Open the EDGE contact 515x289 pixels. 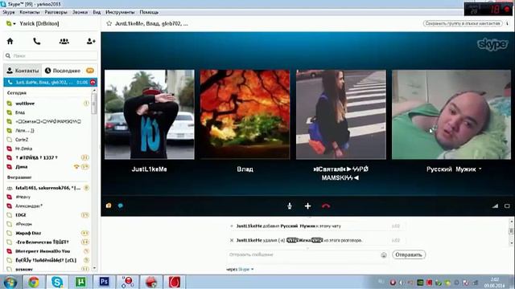21,215
